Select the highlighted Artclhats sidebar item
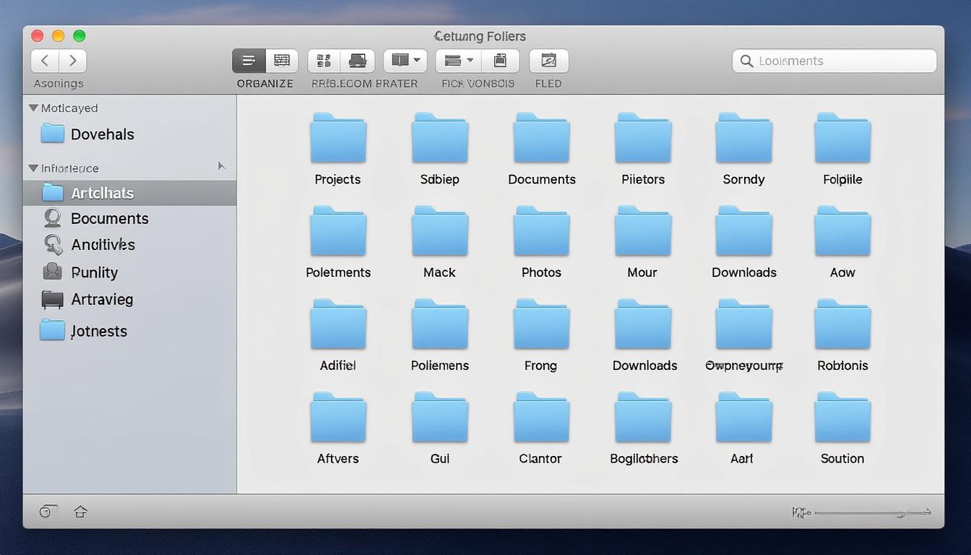 pos(130,193)
